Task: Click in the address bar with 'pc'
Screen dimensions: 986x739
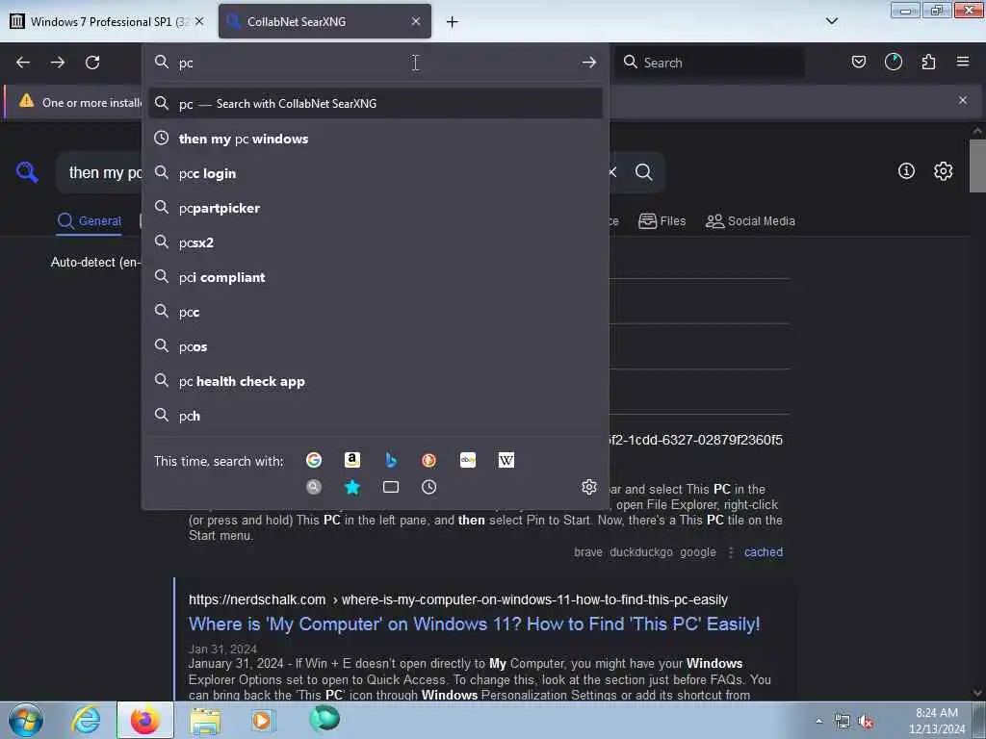Action: (376, 63)
